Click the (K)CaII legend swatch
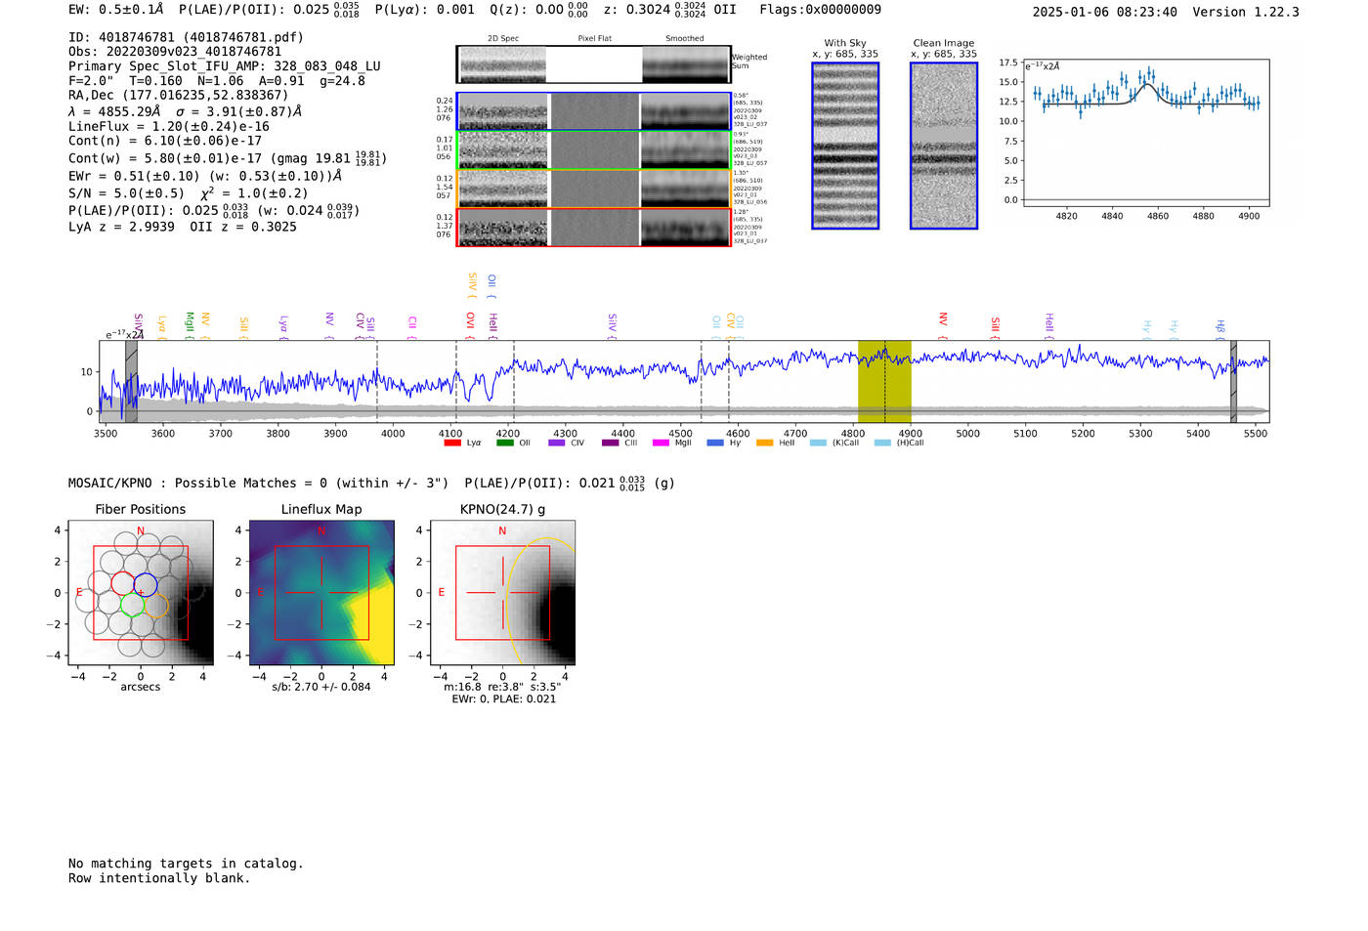This screenshot has height=931, width=1368. (819, 443)
